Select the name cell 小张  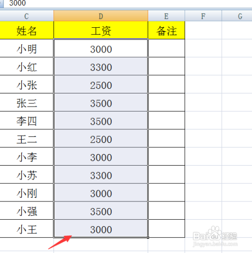27,84
